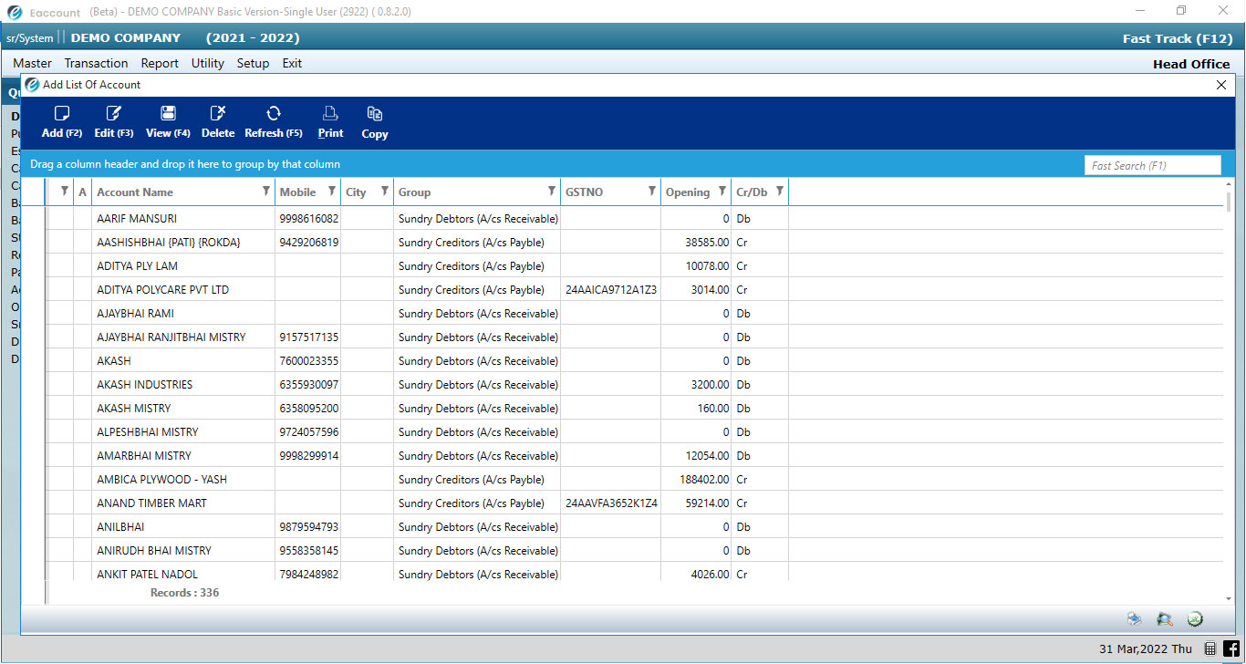This screenshot has width=1246, height=664.
Task: Click the printer icon at bottom right
Action: tap(1134, 618)
